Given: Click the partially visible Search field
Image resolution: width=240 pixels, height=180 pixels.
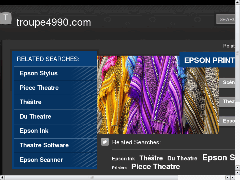Looking at the screenshot, I should [x=225, y=19].
